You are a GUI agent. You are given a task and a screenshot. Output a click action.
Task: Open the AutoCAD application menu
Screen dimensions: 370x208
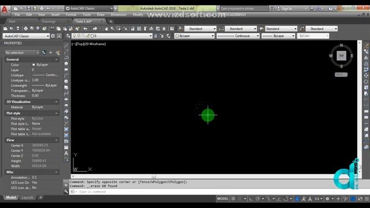tap(5, 10)
